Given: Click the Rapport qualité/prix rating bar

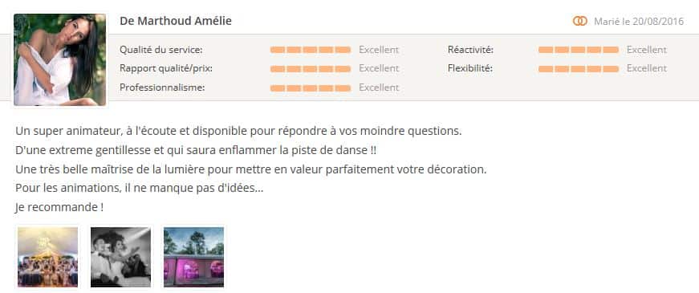Looking at the screenshot, I should click(311, 69).
